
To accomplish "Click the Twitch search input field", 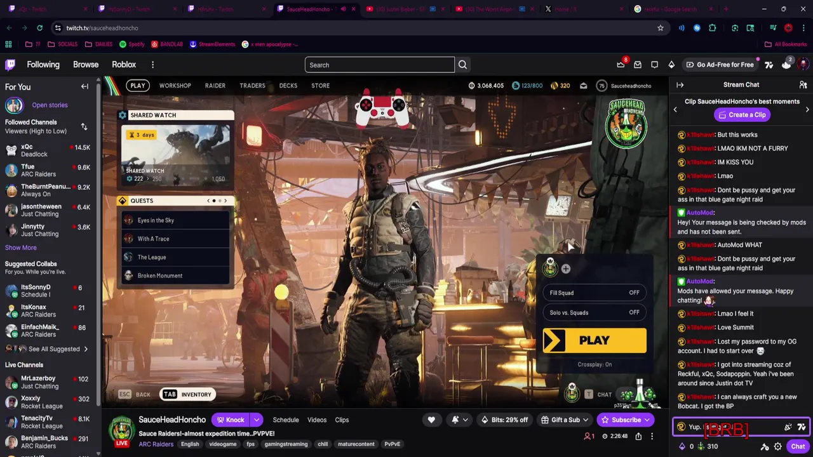I will click(380, 65).
